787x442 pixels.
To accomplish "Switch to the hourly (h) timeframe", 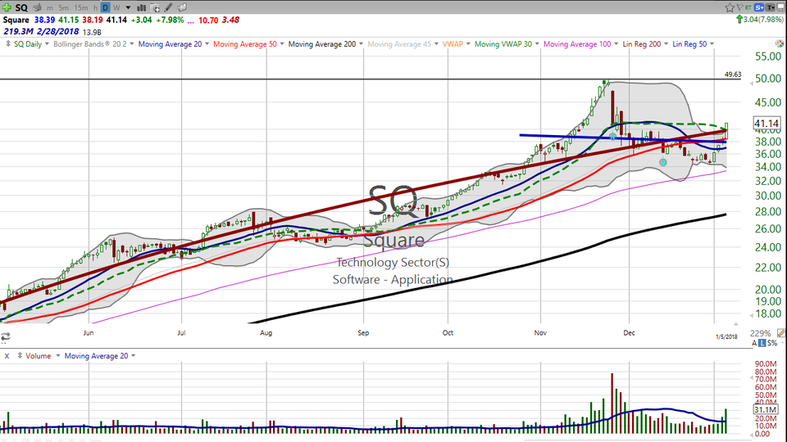I will [95, 8].
